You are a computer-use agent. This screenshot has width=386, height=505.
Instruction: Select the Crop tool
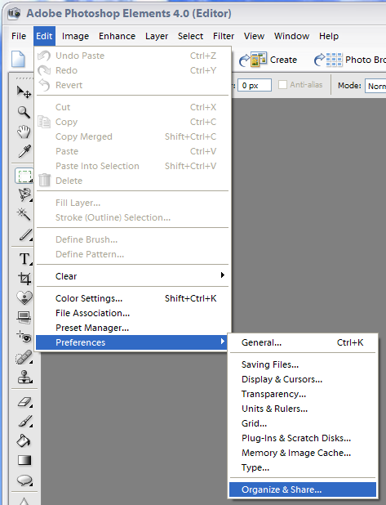tap(24, 279)
